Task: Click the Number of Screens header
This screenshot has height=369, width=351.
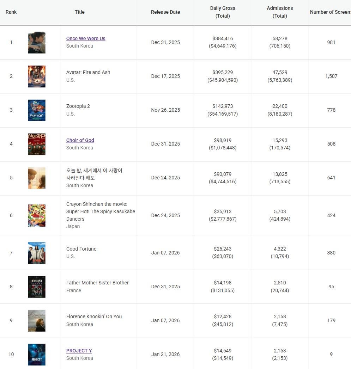Action: click(330, 12)
